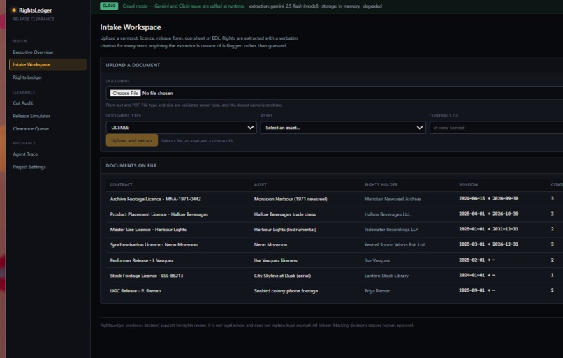Viewport: 563px width, 358px height.
Task: Click the WINDOW column header
Action: coord(468,184)
